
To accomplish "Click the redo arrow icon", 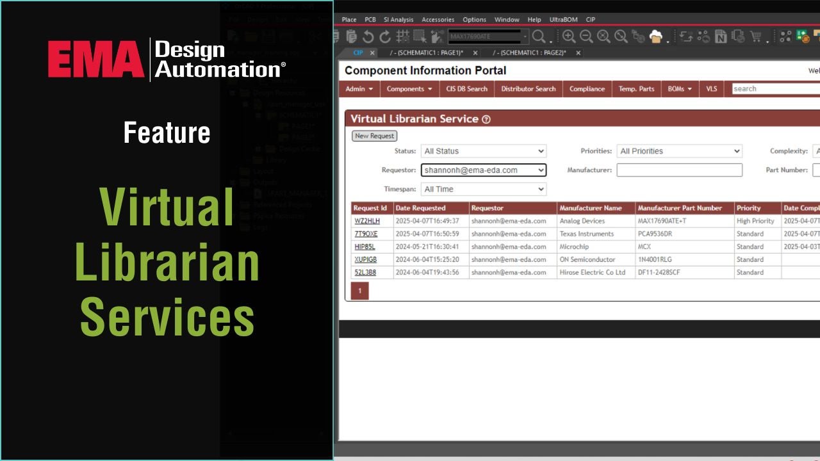I will (x=385, y=36).
